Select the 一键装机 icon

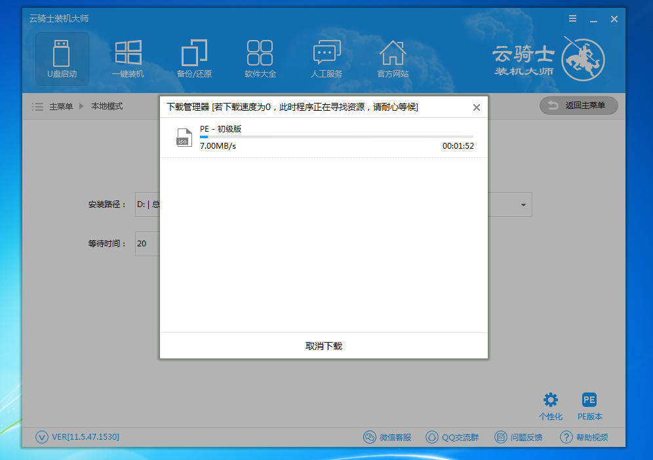tap(129, 59)
